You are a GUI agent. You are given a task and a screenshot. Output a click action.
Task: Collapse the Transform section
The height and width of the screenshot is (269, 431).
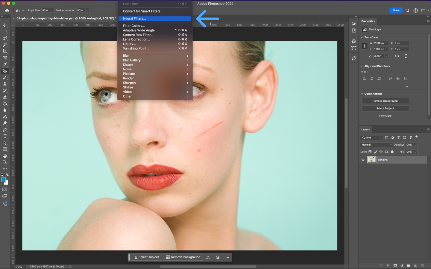(x=362, y=37)
